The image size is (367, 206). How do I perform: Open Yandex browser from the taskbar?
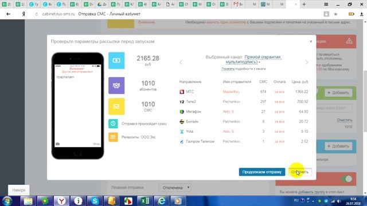click(x=61, y=201)
